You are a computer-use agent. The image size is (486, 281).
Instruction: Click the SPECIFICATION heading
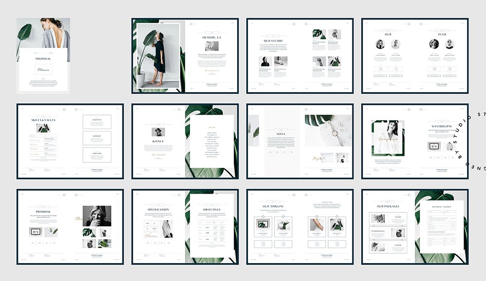coord(158,210)
